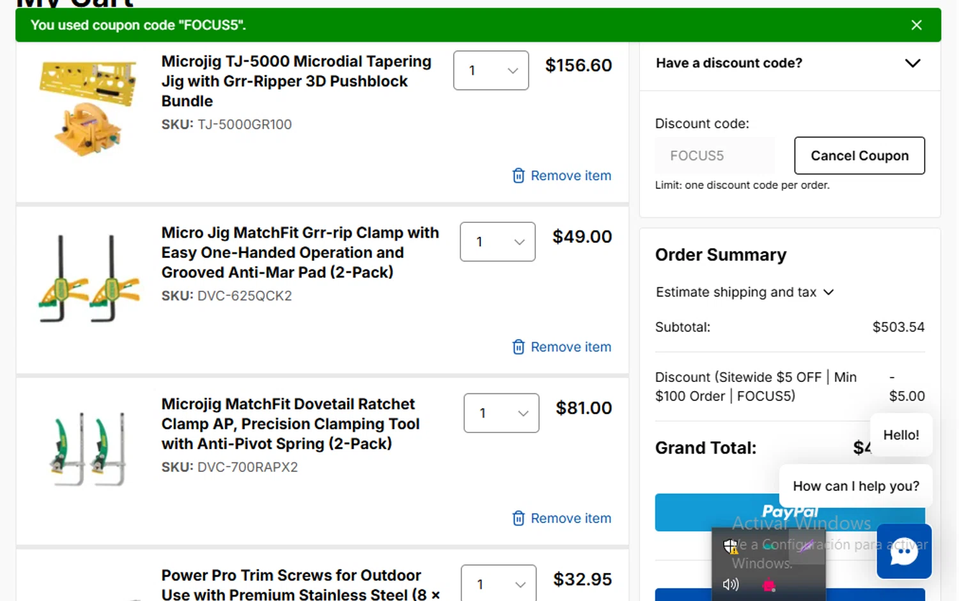Open the Microjig TJ-5000 product thumbnail
The image size is (959, 601).
coord(88,107)
